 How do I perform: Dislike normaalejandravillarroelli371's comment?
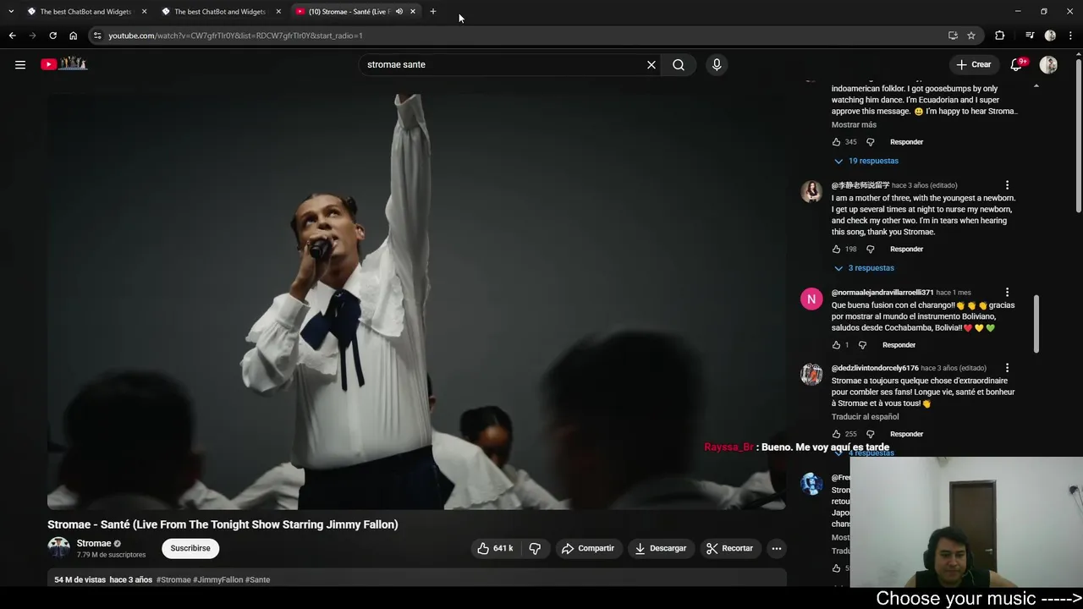coord(862,345)
